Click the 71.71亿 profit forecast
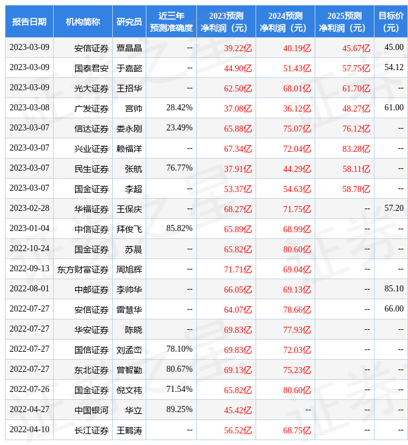 (238, 269)
